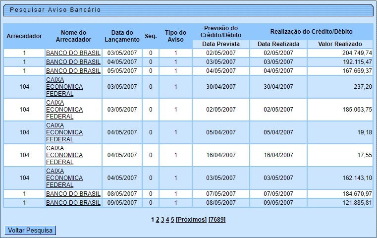377x238 pixels.
Task: Select the value 192.115,47
Action: 357,62
